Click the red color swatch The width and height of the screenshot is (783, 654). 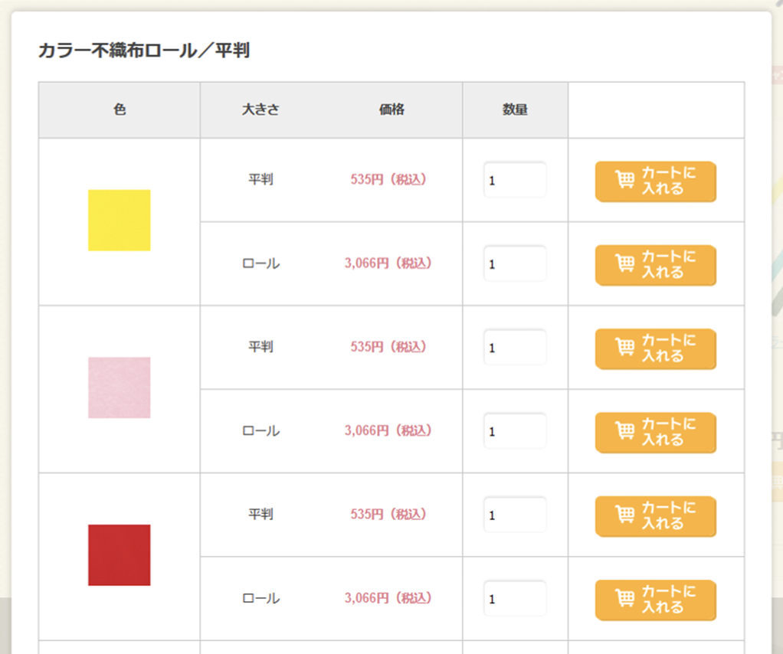tap(120, 555)
